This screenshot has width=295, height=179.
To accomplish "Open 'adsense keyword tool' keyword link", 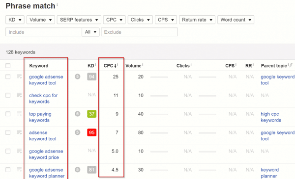I will point(42,135).
